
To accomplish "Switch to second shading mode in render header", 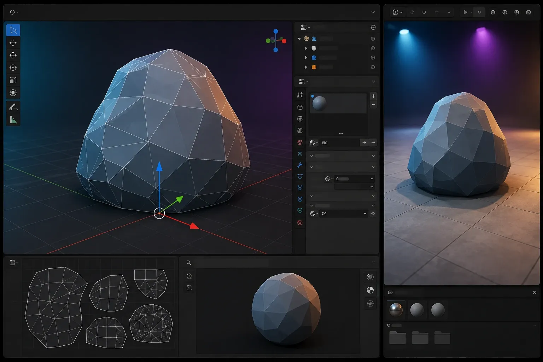I will point(505,12).
